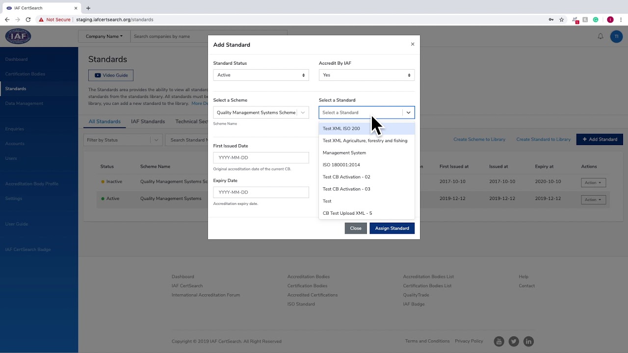Close the Add Standard dialog with the X icon
628x353 pixels.
[x=413, y=44]
